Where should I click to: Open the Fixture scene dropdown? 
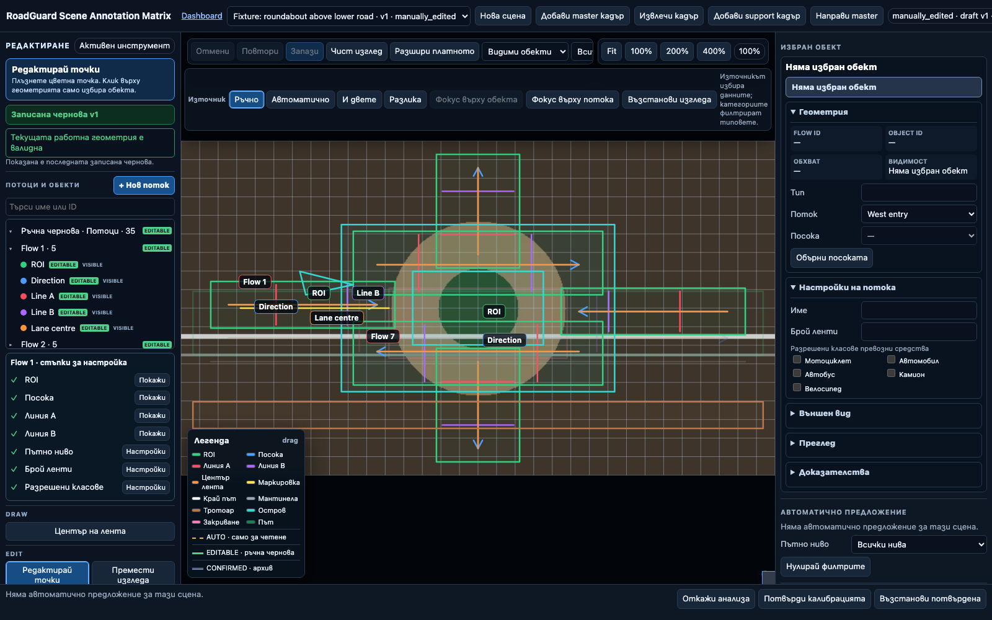point(349,16)
